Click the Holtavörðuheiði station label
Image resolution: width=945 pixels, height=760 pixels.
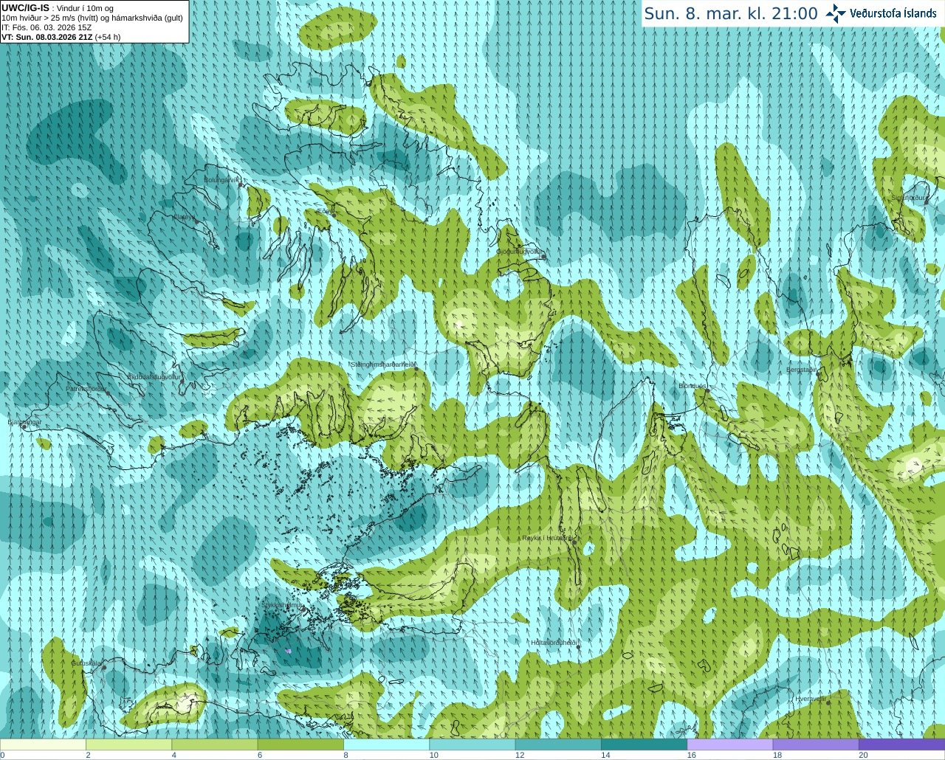click(x=554, y=643)
